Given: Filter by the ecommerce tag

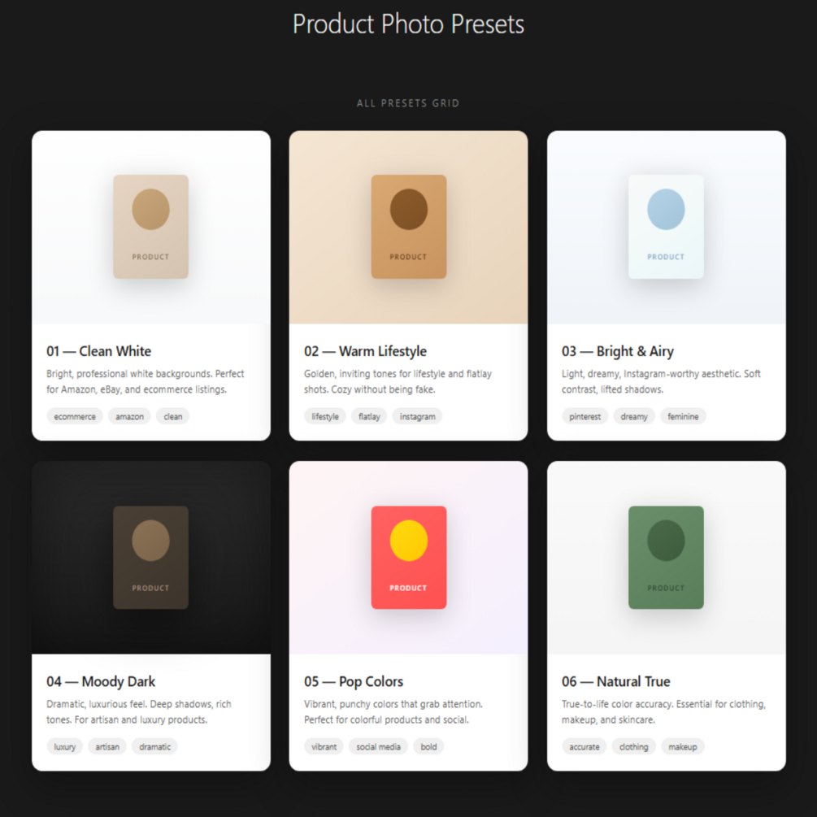Looking at the screenshot, I should (x=75, y=416).
